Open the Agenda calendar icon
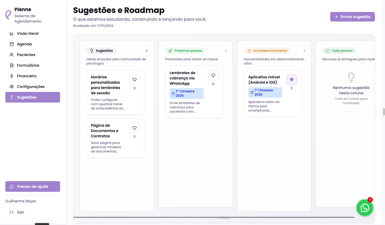385x225 pixels. coord(11,44)
